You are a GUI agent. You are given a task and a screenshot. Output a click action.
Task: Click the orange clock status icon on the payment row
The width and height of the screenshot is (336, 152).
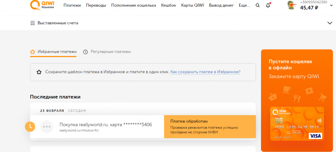pyautogui.click(x=30, y=127)
